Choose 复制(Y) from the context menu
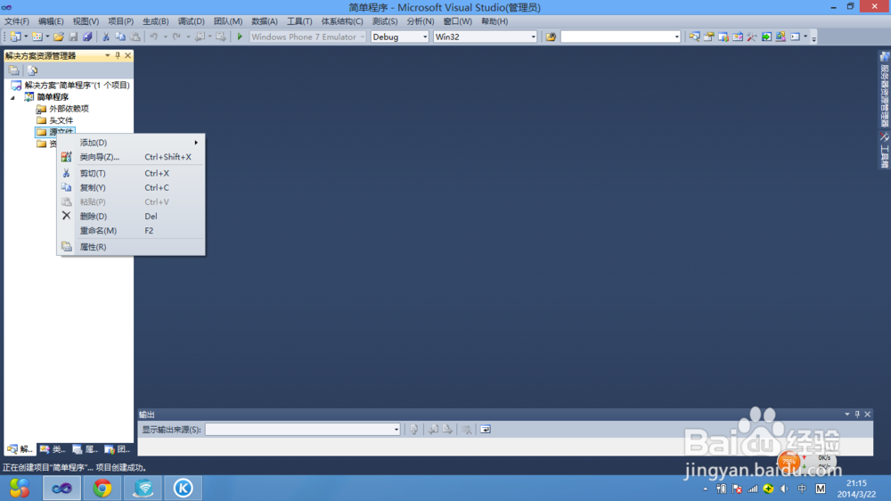891x501 pixels. 131,188
